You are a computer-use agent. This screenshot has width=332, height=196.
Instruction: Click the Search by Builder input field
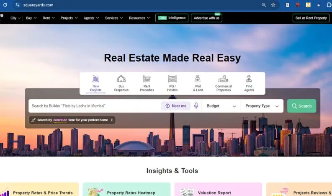[x=95, y=106]
